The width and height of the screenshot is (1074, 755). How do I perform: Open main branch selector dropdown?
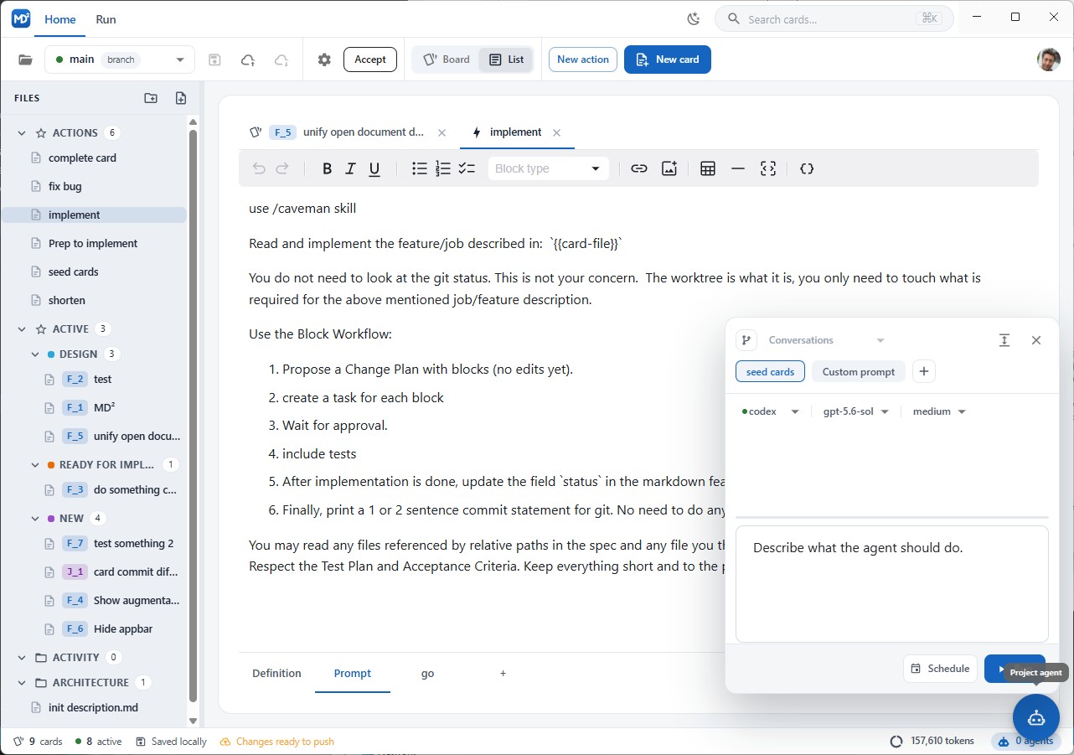pyautogui.click(x=120, y=59)
